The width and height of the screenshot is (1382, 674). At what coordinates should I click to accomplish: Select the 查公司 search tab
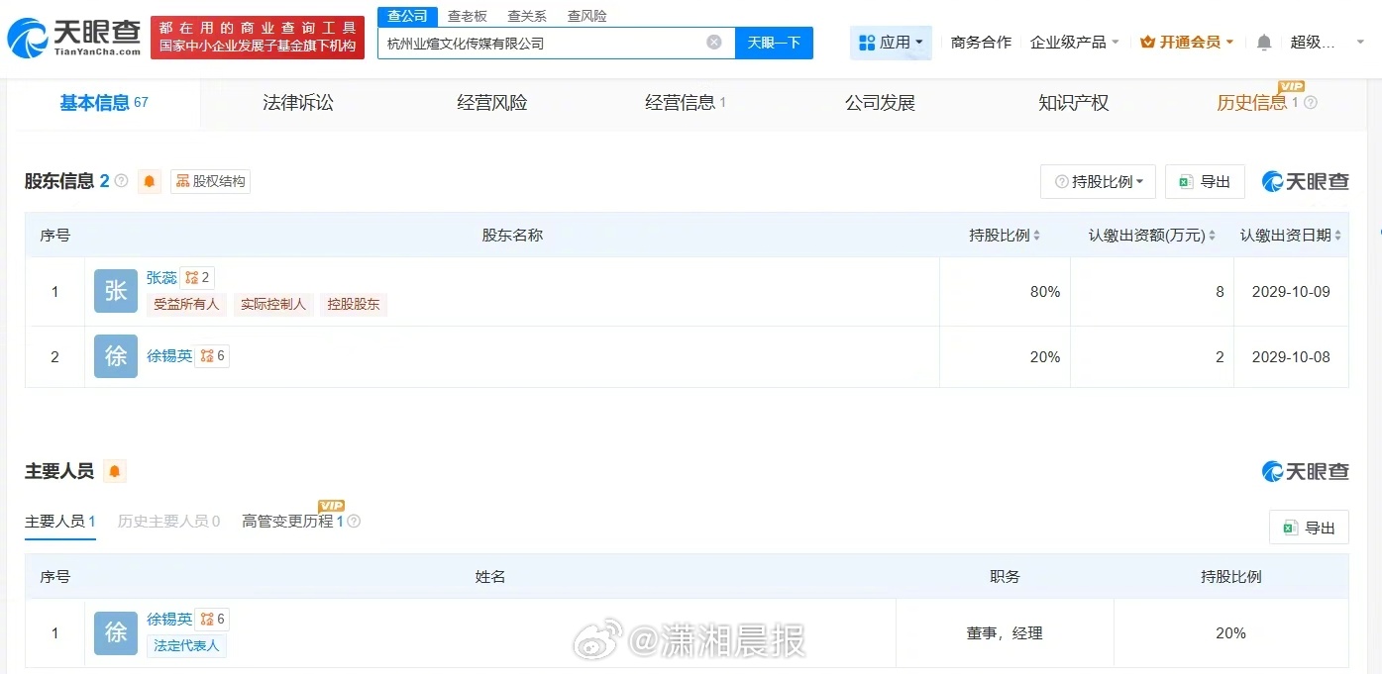click(x=407, y=16)
